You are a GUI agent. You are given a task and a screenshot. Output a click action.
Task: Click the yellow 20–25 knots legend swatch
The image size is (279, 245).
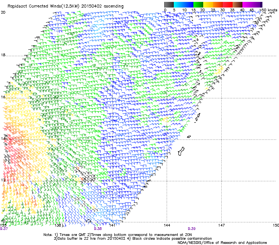click(x=208, y=5)
